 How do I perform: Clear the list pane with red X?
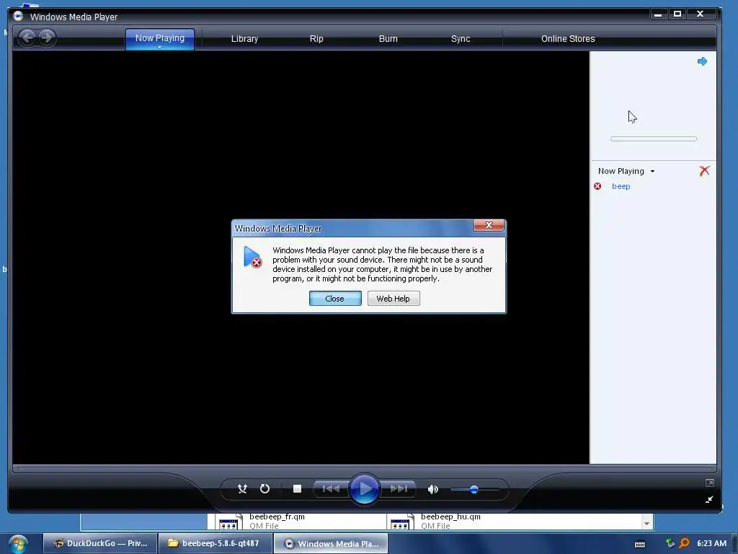pos(704,170)
